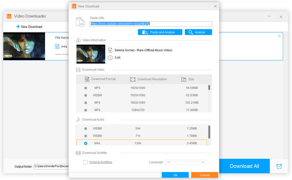Image resolution: width=292 pixels, height=180 pixels.
Task: Click the orange Cancel button
Action: (205, 175)
